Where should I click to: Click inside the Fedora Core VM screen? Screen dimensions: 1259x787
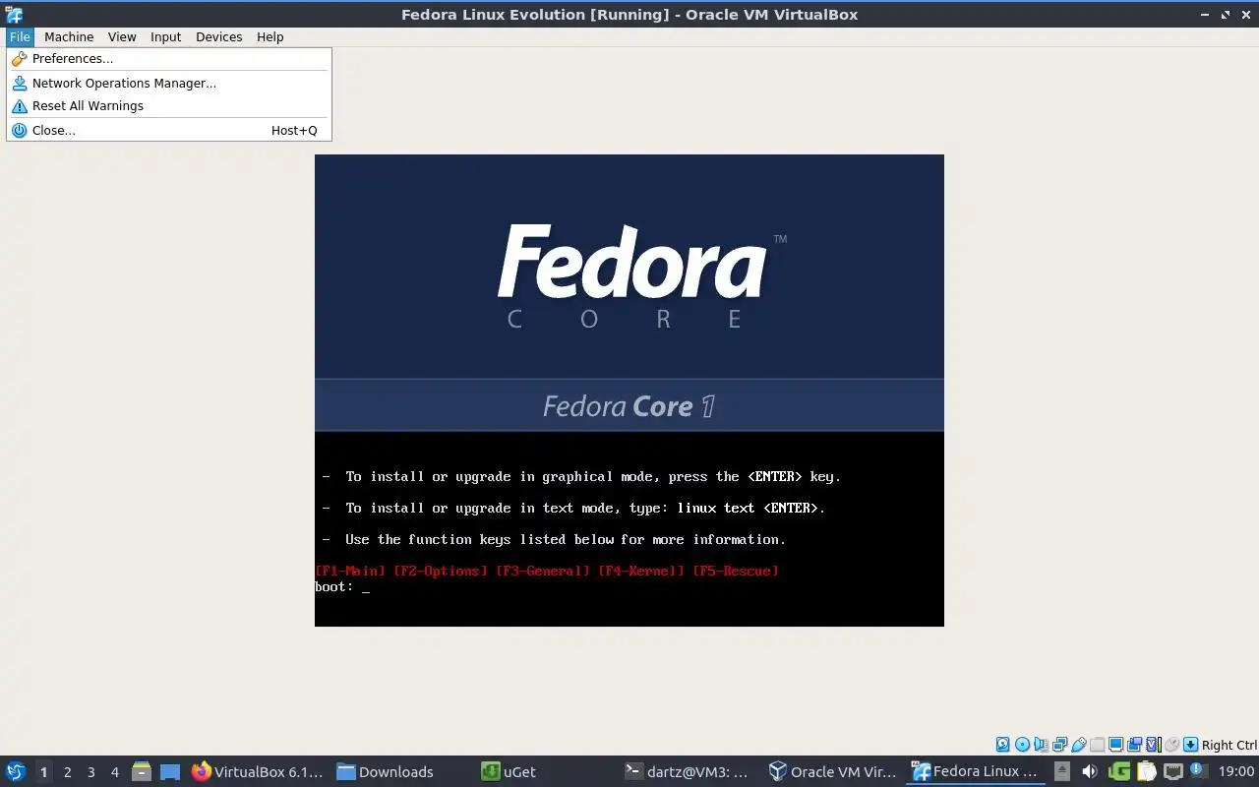pos(629,391)
